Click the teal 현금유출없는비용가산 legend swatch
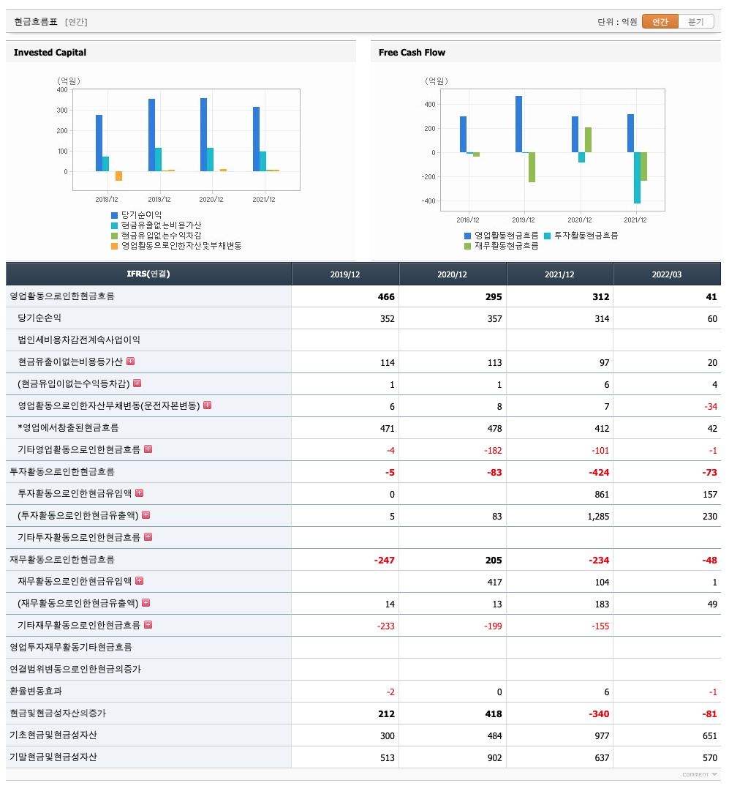The image size is (729, 794). click(114, 225)
